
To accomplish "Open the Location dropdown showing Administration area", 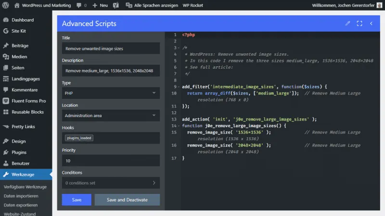I will pos(111,116).
